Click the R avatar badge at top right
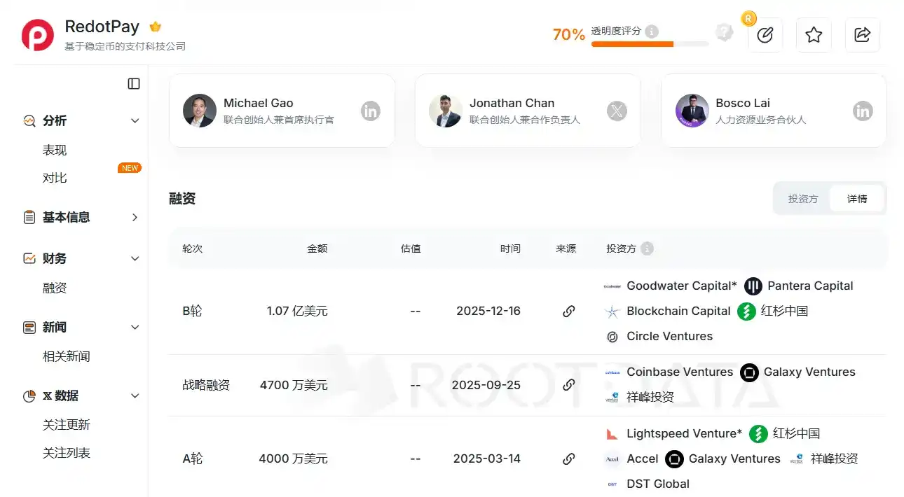 (748, 19)
